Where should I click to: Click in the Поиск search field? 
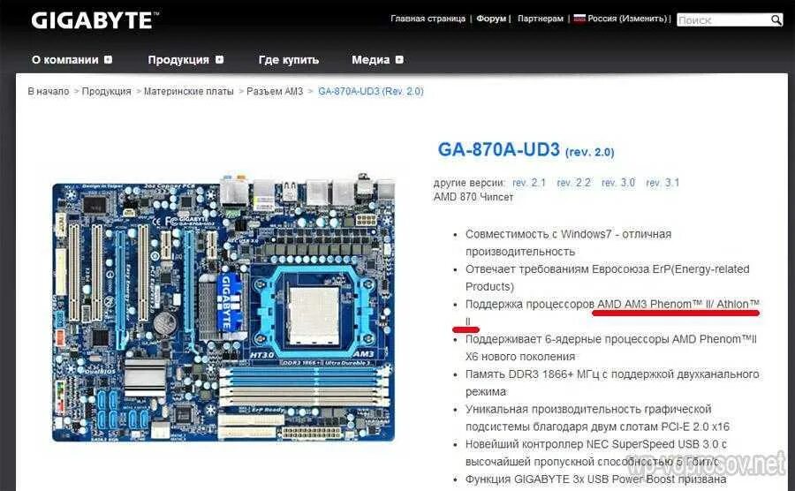coord(723,20)
